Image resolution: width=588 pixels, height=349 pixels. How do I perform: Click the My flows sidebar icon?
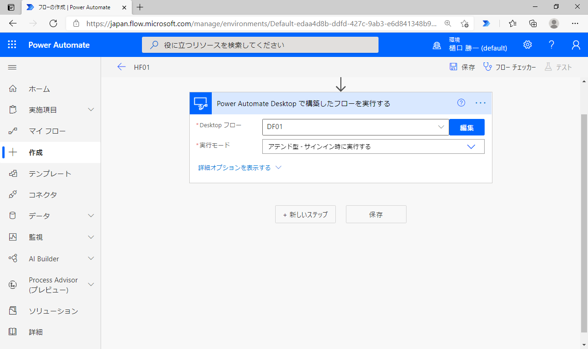coord(13,131)
